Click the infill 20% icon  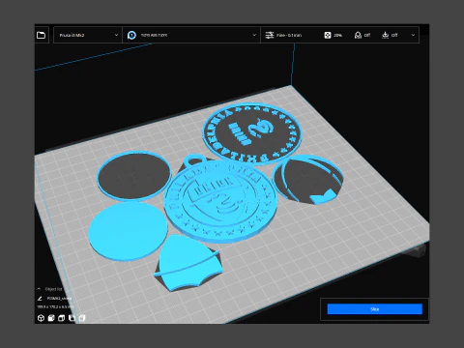coord(328,35)
